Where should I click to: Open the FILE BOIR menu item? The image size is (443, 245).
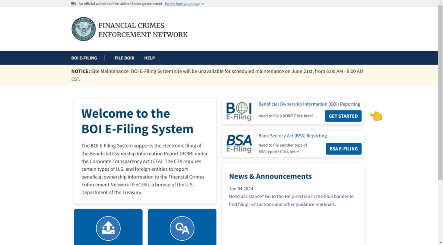pyautogui.click(x=124, y=58)
